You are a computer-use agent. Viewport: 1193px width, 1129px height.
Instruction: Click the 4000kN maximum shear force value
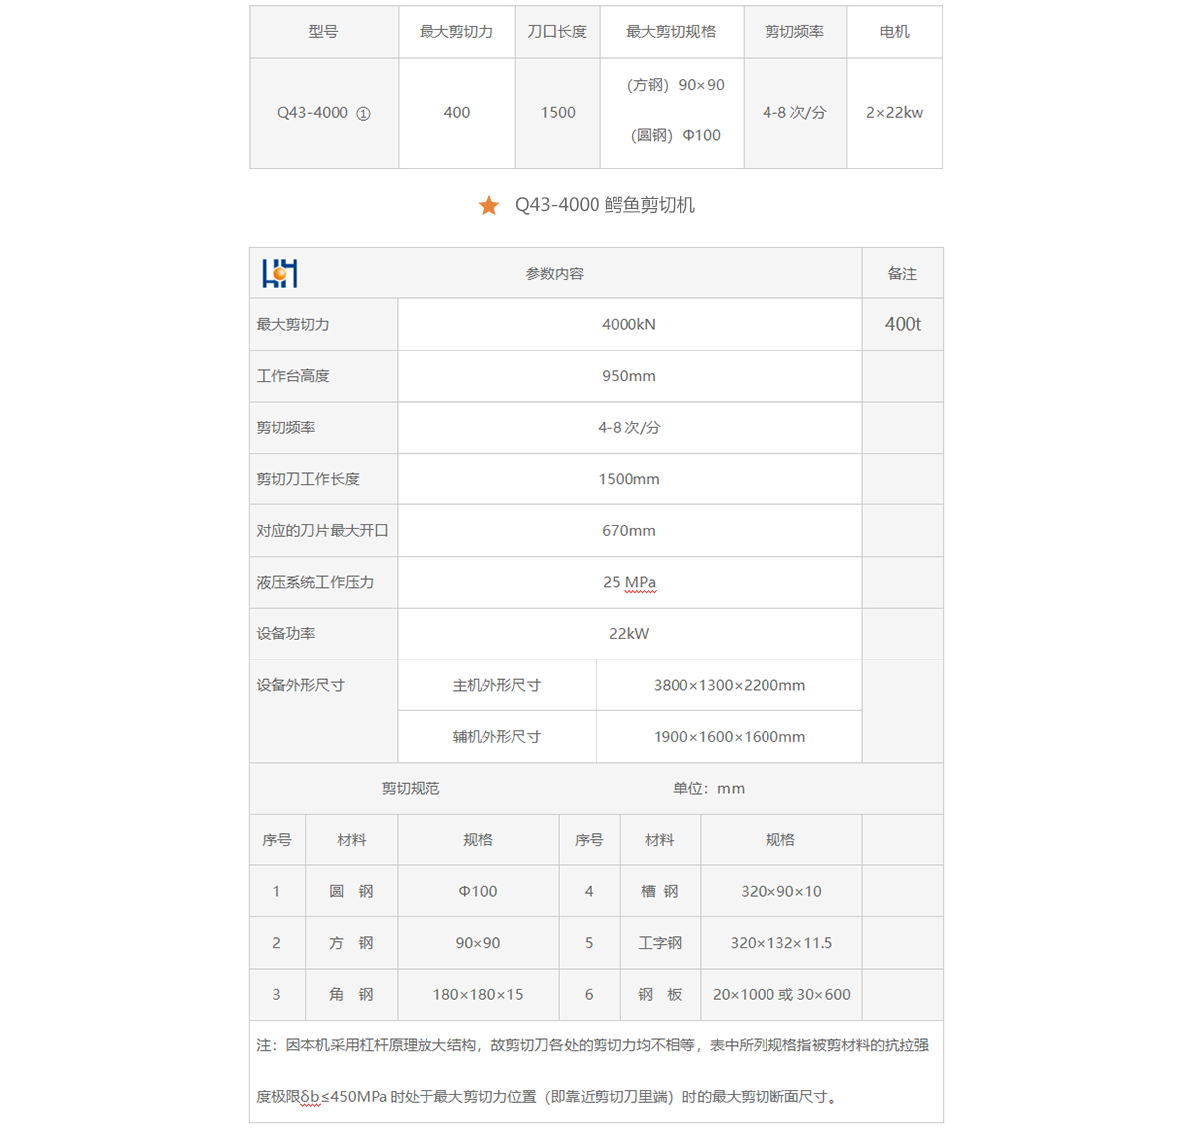click(628, 325)
